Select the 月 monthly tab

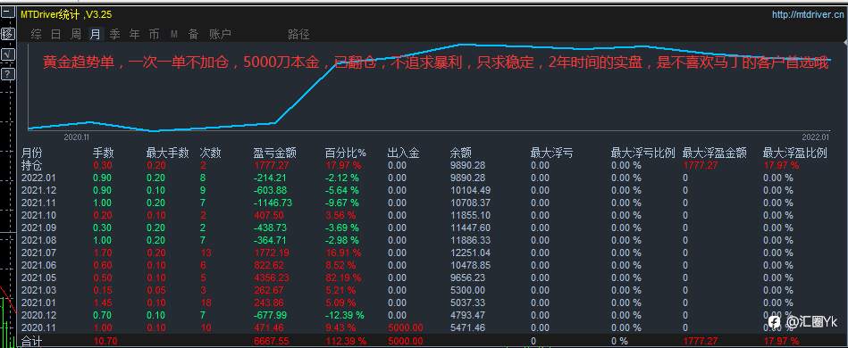point(96,35)
